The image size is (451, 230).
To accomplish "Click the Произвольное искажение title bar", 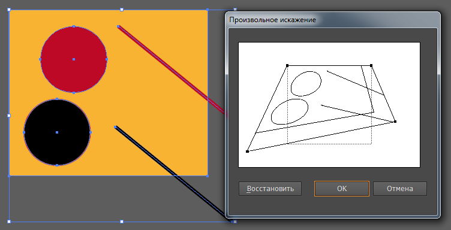I will coord(332,20).
